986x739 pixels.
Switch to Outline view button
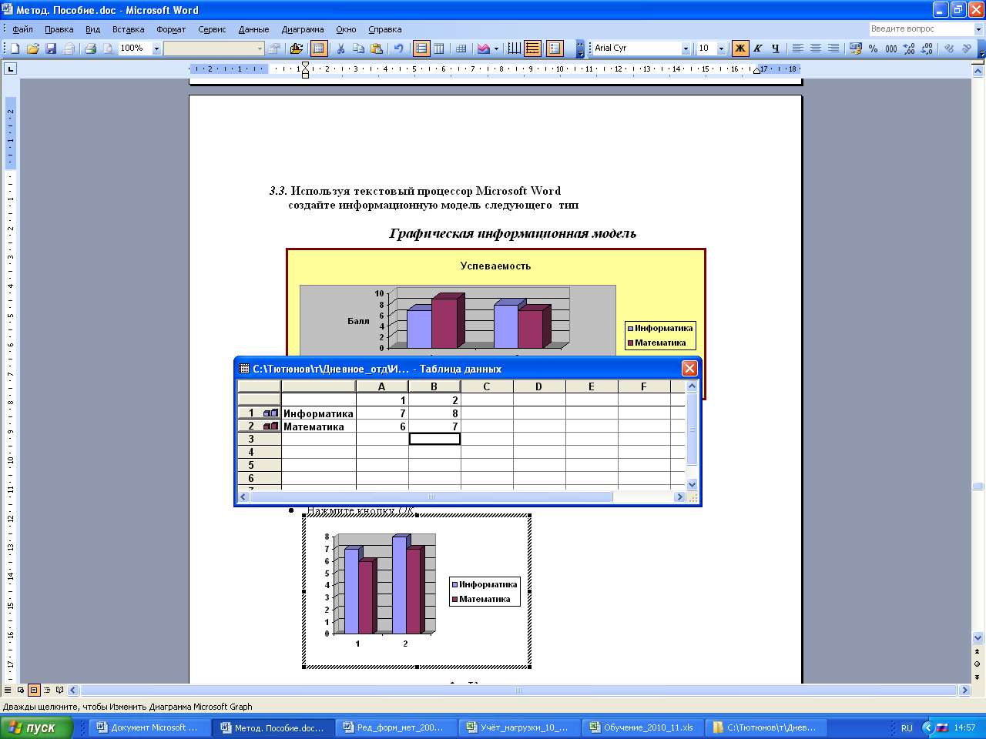[47, 691]
